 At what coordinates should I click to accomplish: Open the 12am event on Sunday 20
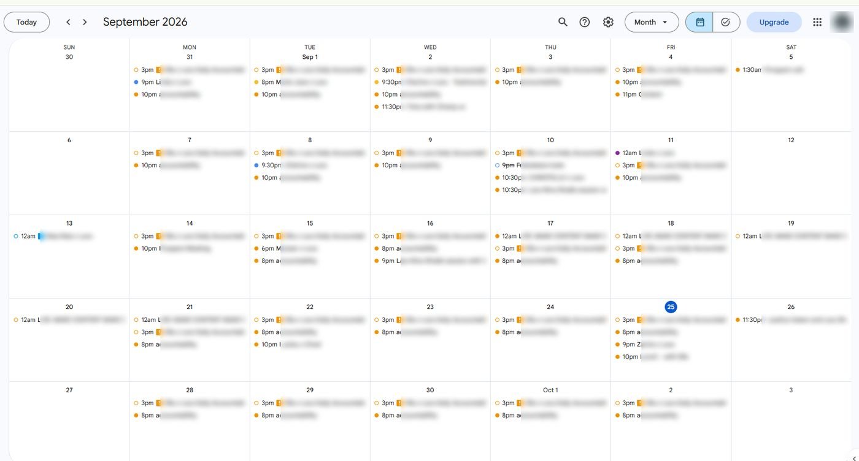coord(69,320)
